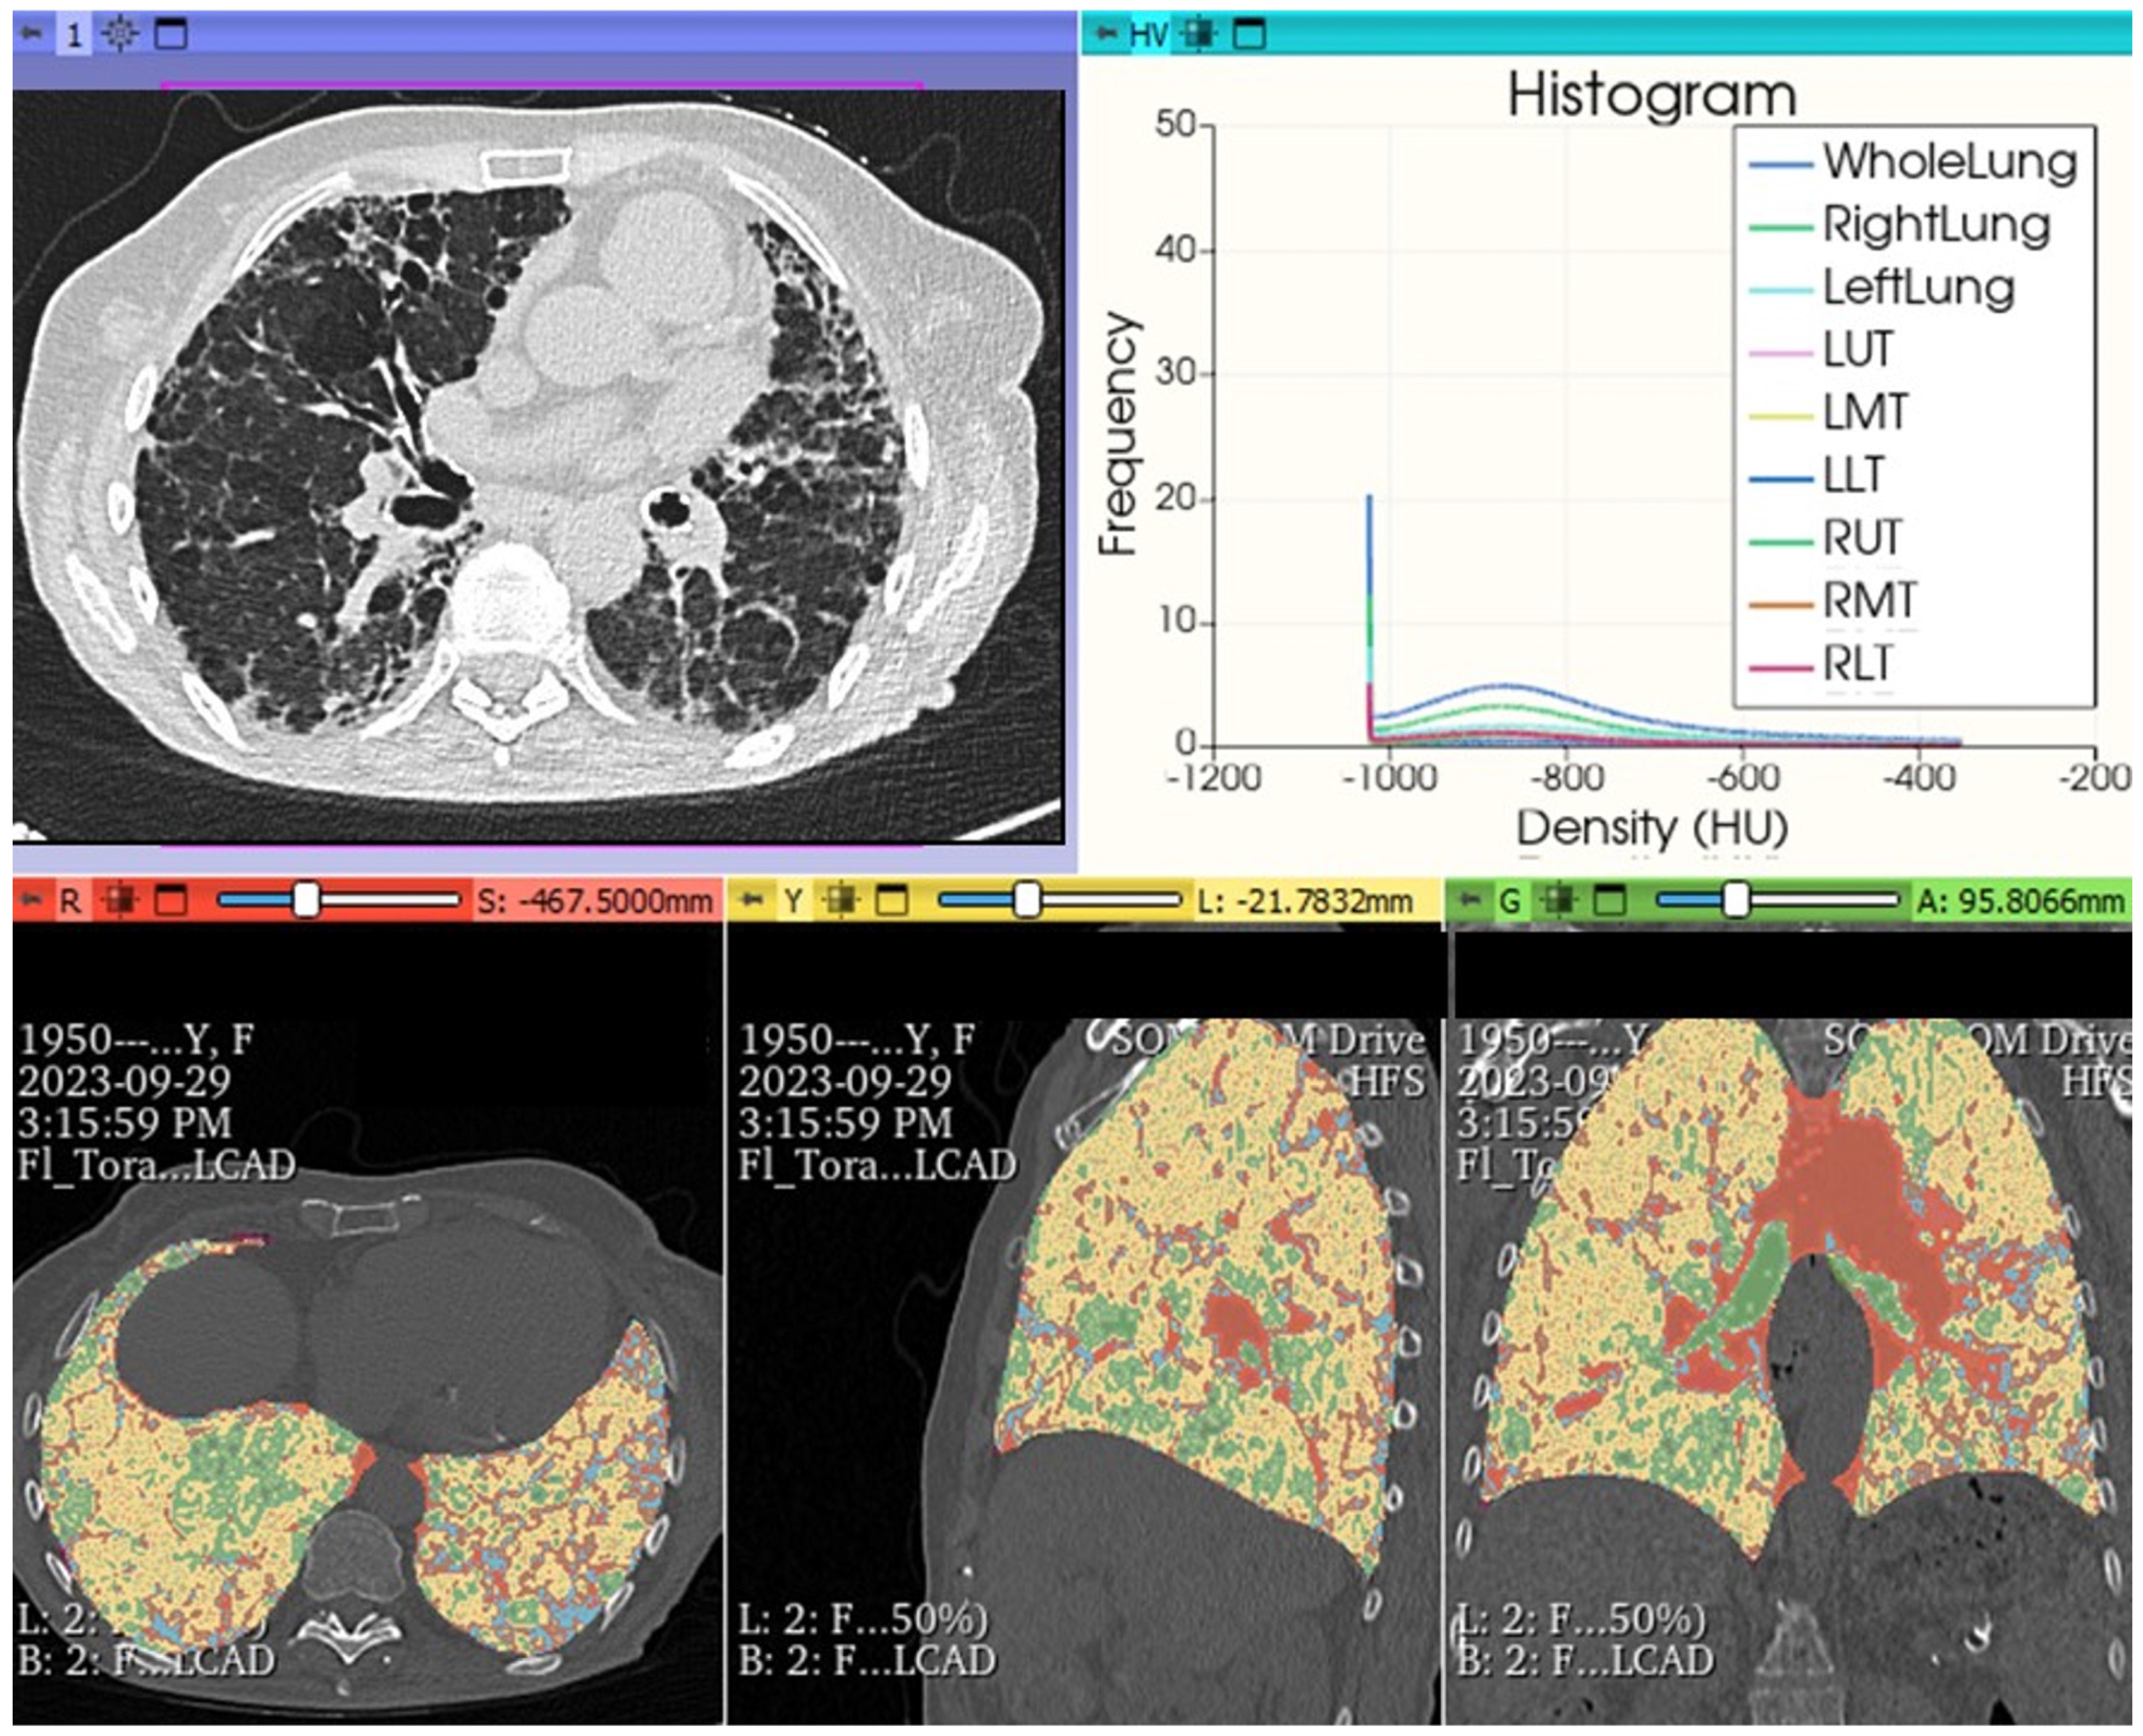Click the green slice offset slider handle
The width and height of the screenshot is (2143, 1736).
coord(1737,900)
